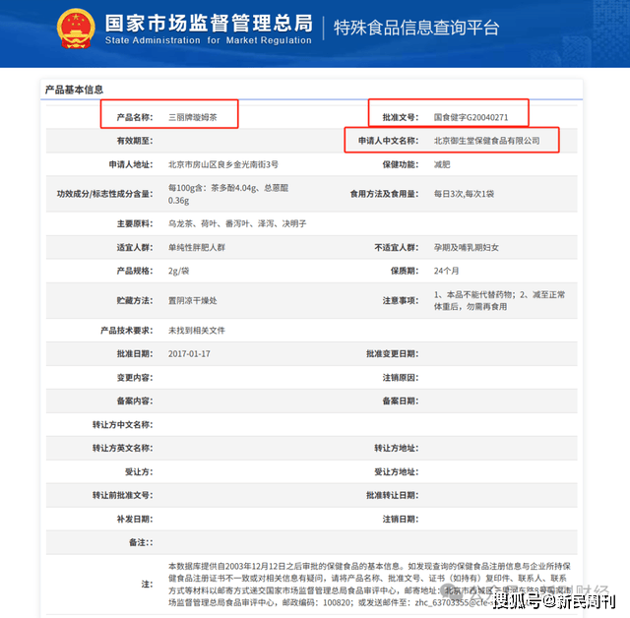This screenshot has width=630, height=618.
Task: Click the 备案日期 label
Action: [401, 401]
